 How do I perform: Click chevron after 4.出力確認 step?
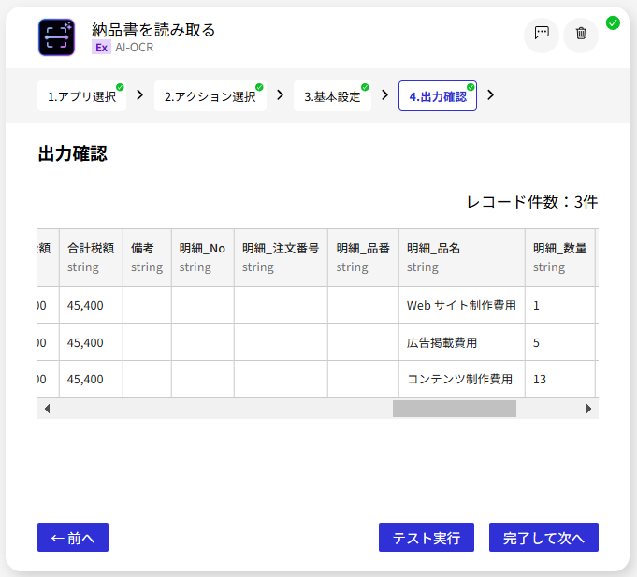pyautogui.click(x=490, y=95)
